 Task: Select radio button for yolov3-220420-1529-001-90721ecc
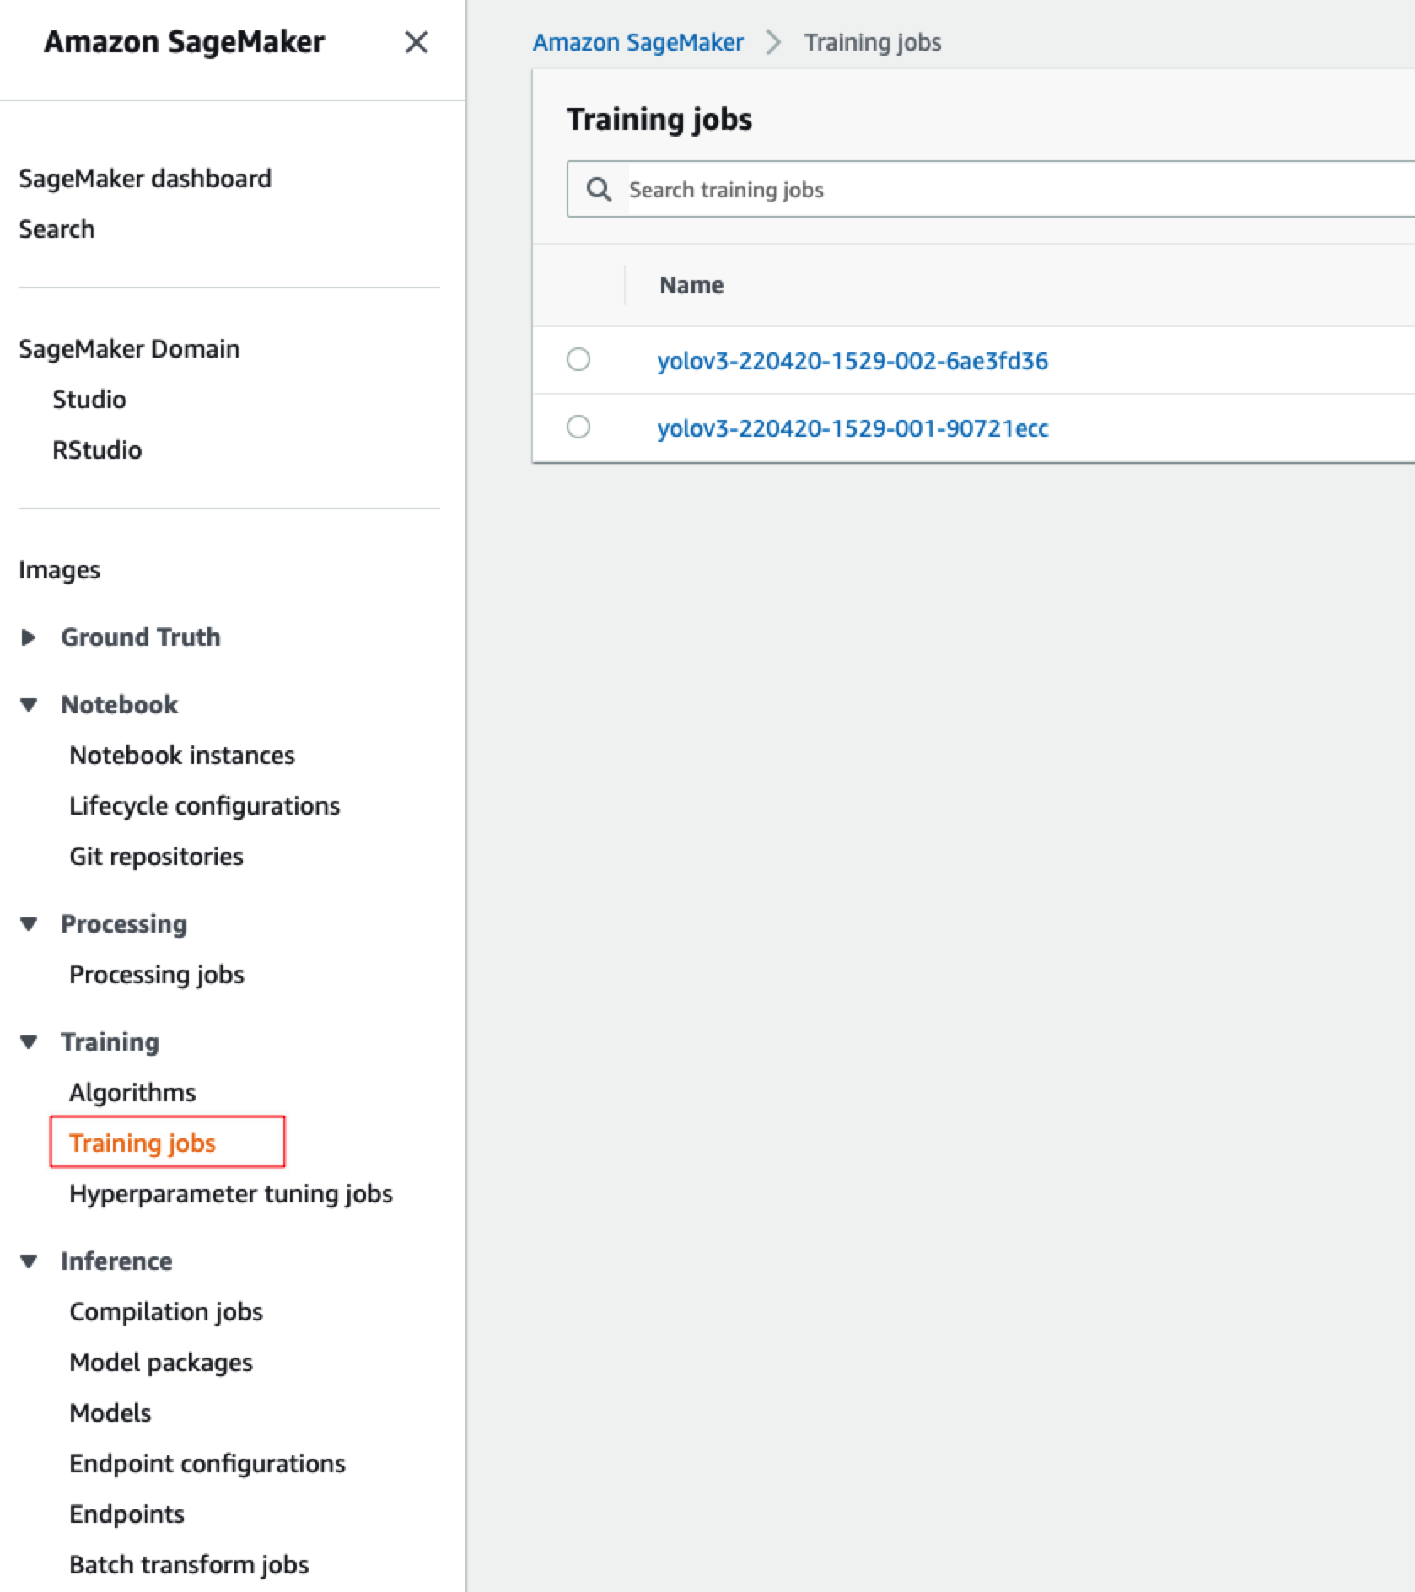click(578, 428)
